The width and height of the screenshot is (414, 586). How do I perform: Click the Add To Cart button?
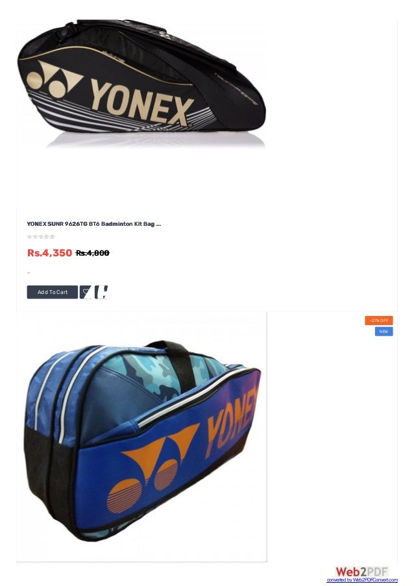point(53,292)
